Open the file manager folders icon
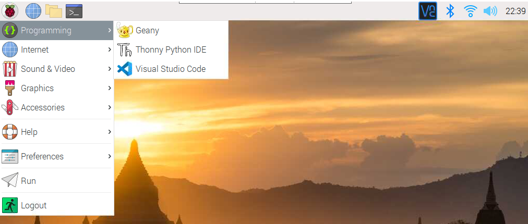This screenshot has width=528, height=224. coord(54,11)
